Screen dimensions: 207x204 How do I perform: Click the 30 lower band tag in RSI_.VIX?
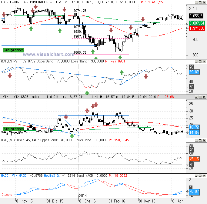192,165
